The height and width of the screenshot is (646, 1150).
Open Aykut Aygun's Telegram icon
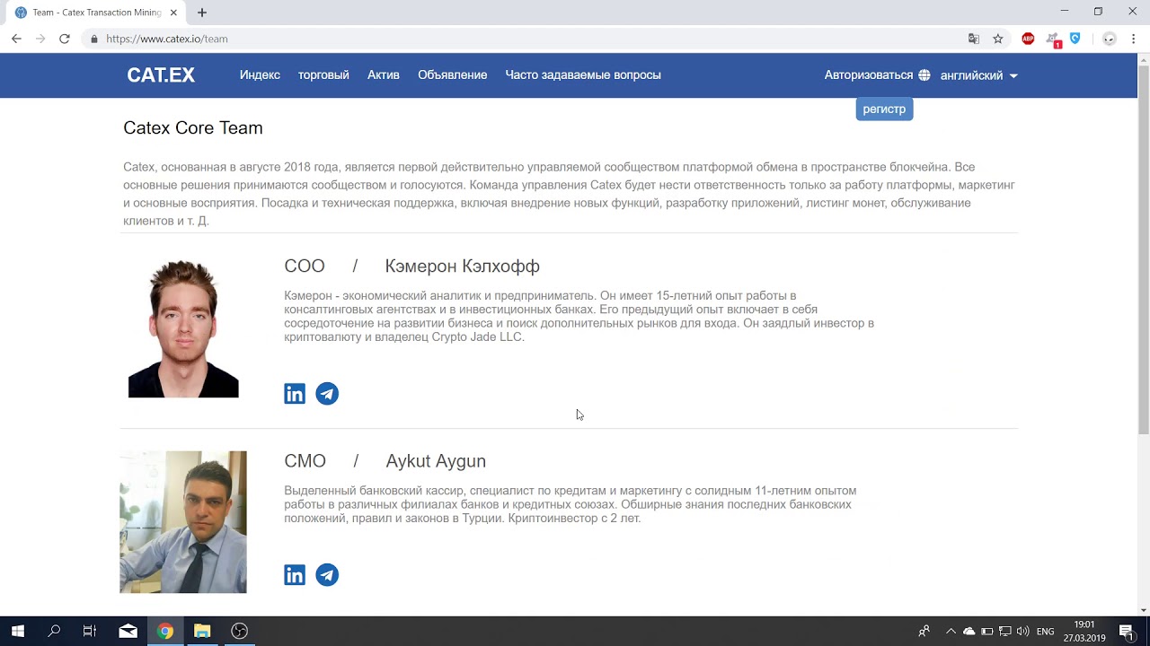pos(327,575)
